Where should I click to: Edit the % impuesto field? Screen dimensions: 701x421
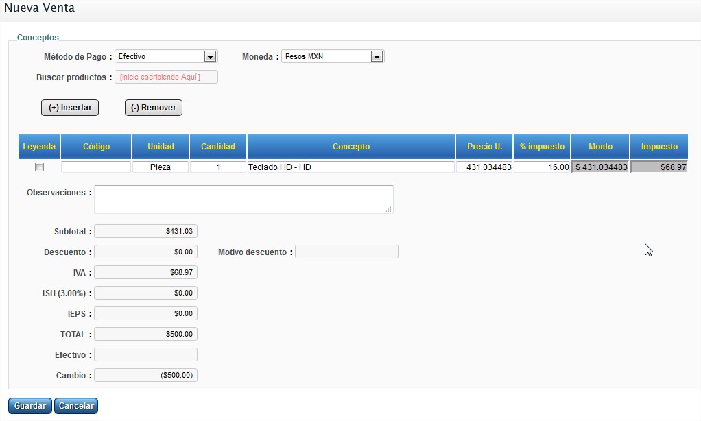point(542,167)
